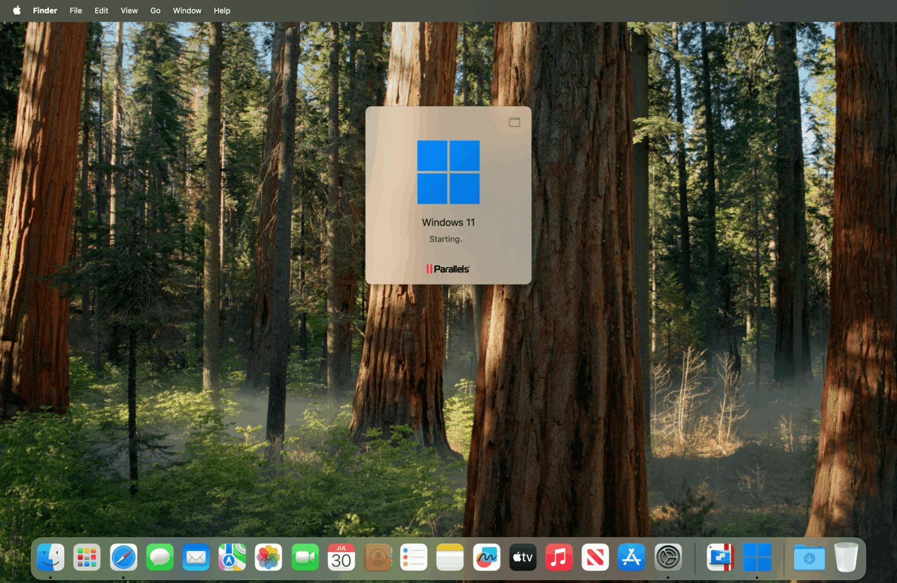Switch the starting VM to window view mode
Screen dimensions: 897x583
(514, 122)
